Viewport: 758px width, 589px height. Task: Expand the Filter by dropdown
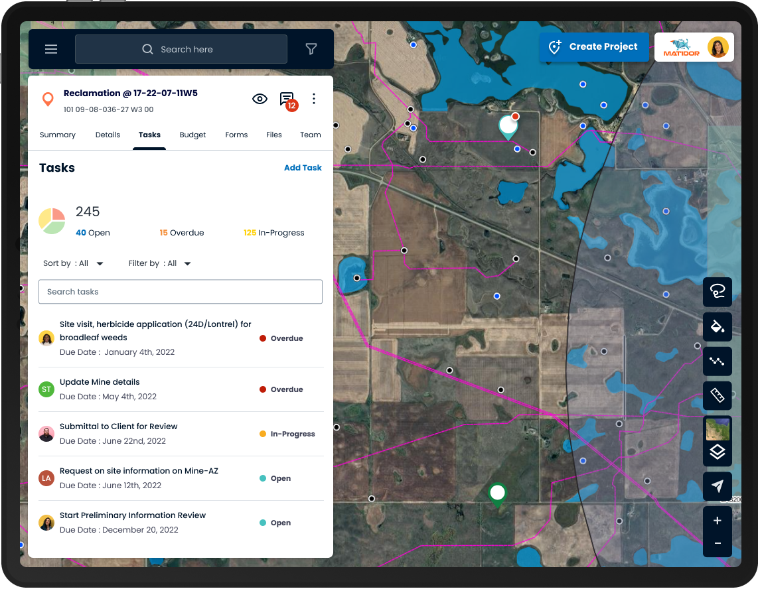tap(160, 263)
